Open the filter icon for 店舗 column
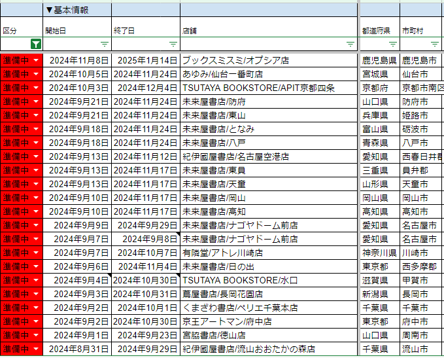 [x=350, y=45]
